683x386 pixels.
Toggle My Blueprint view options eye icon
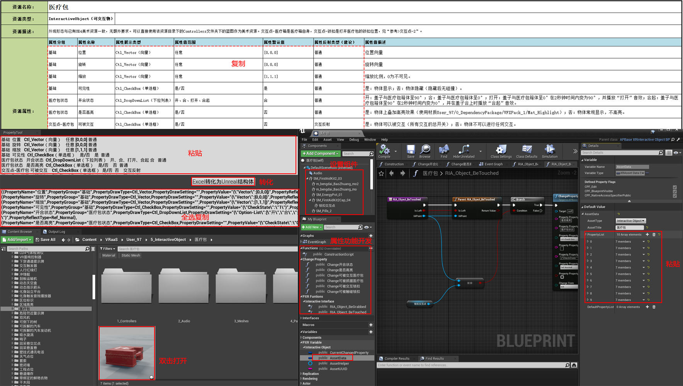tap(367, 227)
